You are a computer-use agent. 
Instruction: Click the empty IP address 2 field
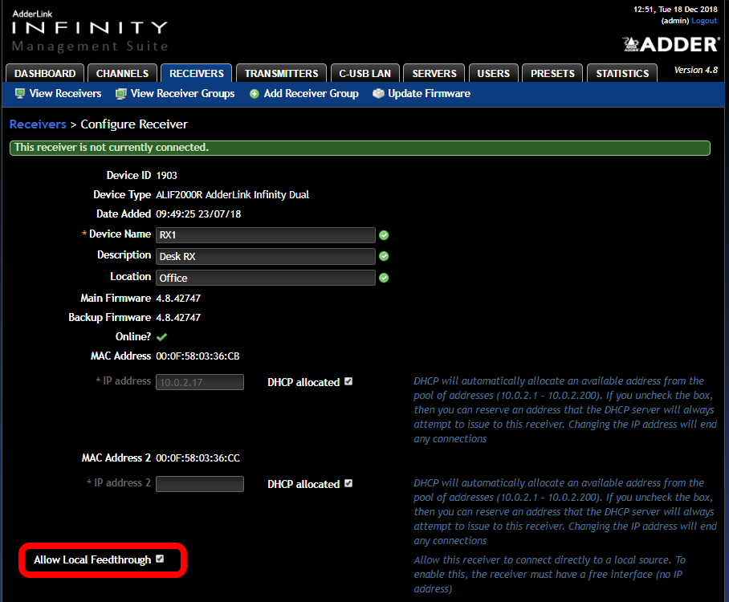(x=200, y=484)
